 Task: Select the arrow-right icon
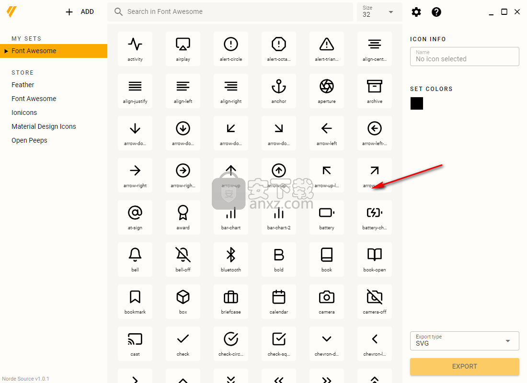[135, 175]
